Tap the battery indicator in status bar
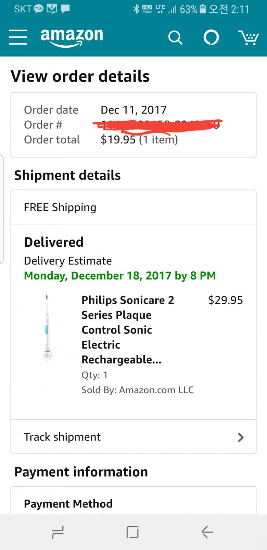This screenshot has width=267, height=550. click(x=203, y=9)
